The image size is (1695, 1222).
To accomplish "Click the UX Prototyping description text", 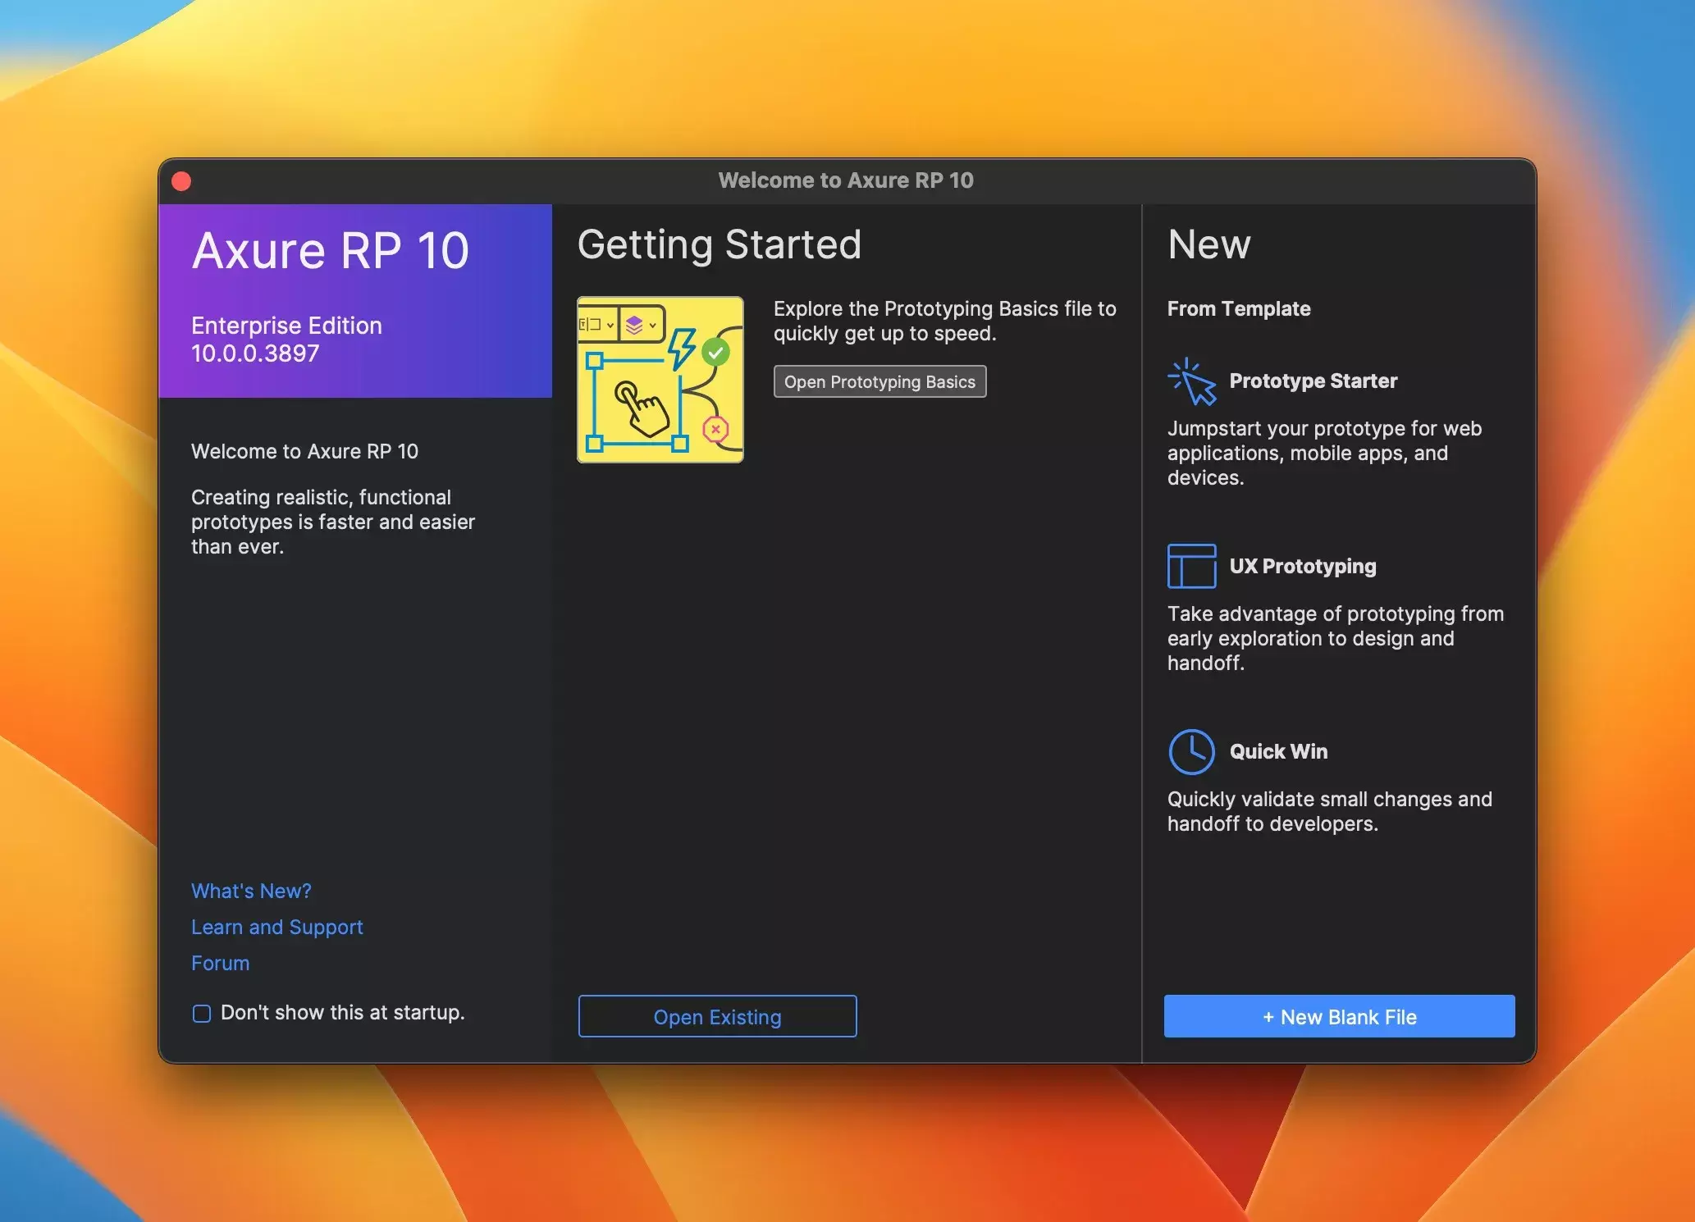I will (1335, 638).
